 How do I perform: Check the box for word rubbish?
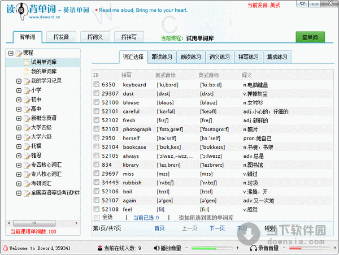click(97, 182)
